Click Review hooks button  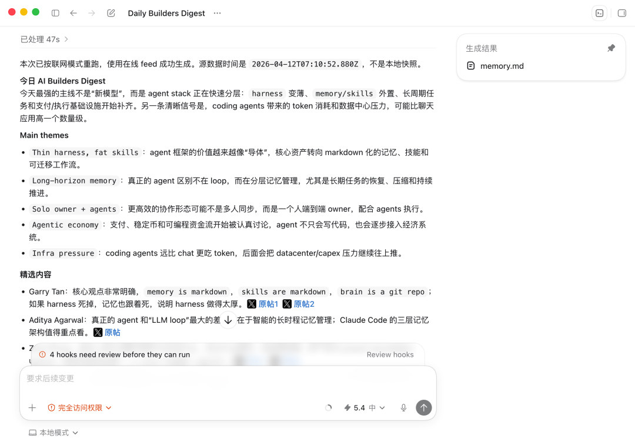click(390, 354)
